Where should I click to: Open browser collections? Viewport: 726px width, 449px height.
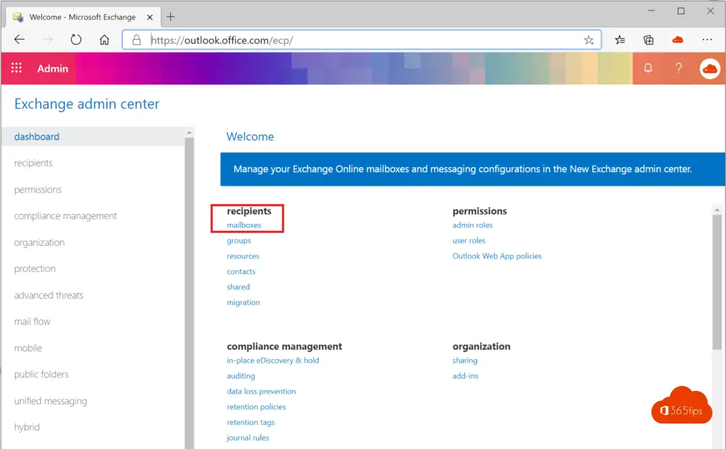[648, 40]
